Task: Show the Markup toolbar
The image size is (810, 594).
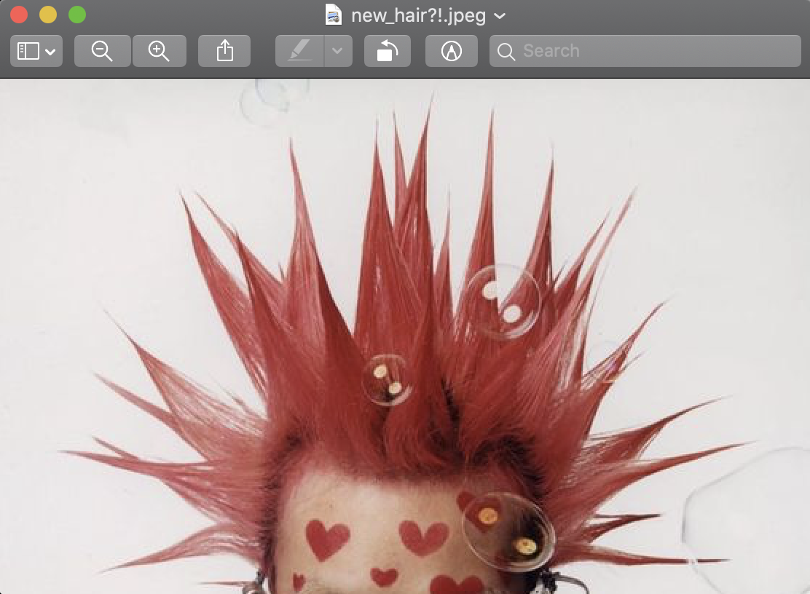Action: point(452,51)
